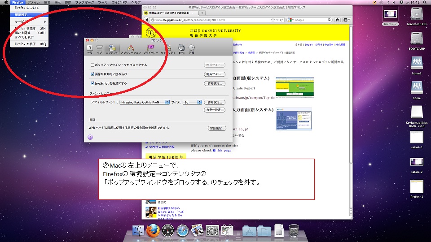
Task: Uncheck JavaScript を有効にする checkbox
Action: pyautogui.click(x=92, y=83)
